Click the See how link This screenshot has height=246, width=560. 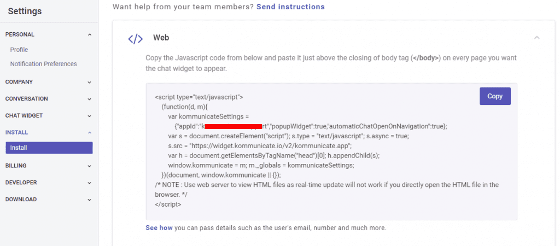[x=159, y=227]
